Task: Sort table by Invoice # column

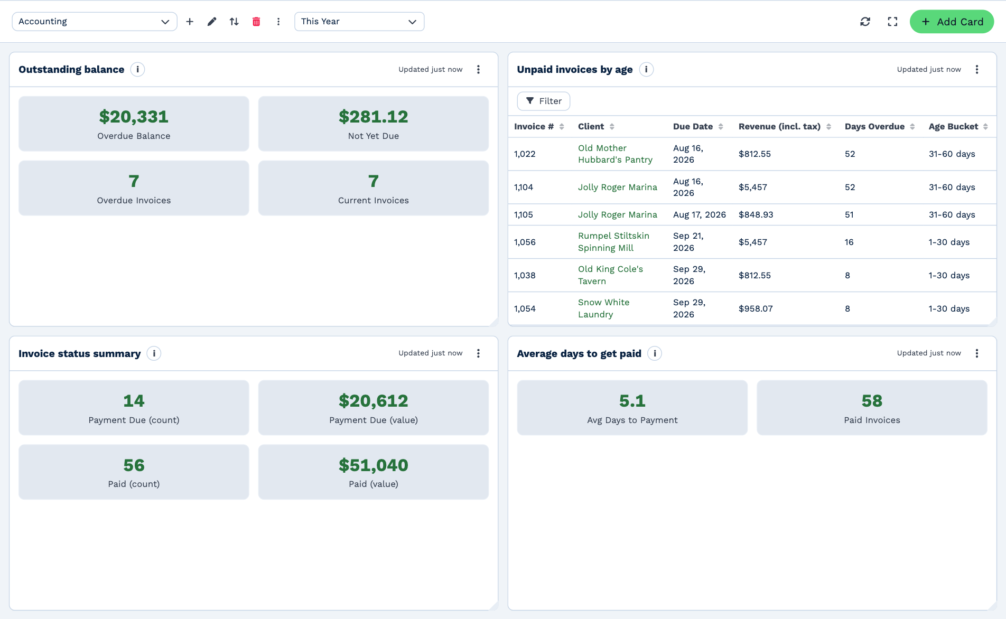Action: tap(539, 126)
